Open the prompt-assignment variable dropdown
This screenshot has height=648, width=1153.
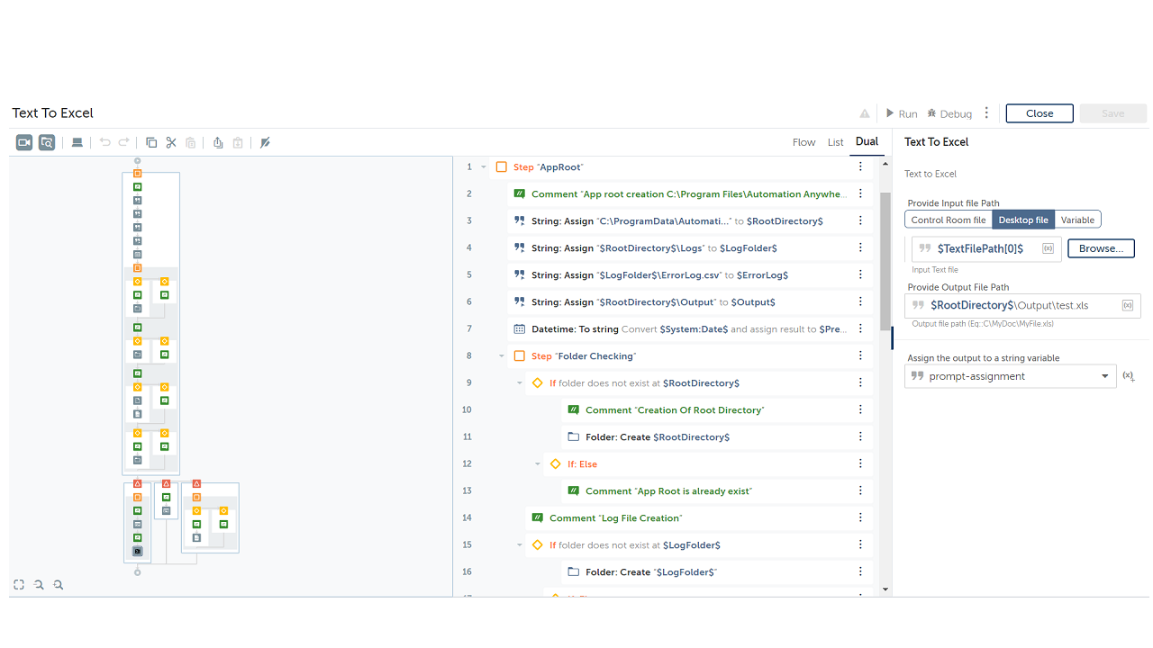pyautogui.click(x=1105, y=376)
